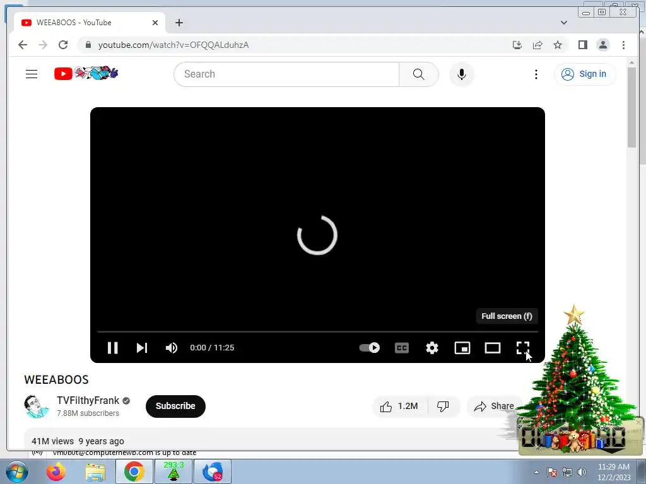Viewport: 646px width, 484px height.
Task: View site information lock icon
Action: point(88,45)
